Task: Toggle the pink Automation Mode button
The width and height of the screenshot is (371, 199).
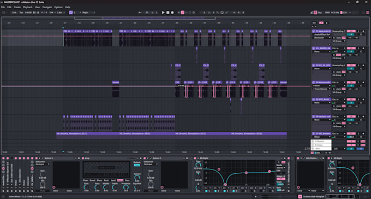Action: click(321, 23)
